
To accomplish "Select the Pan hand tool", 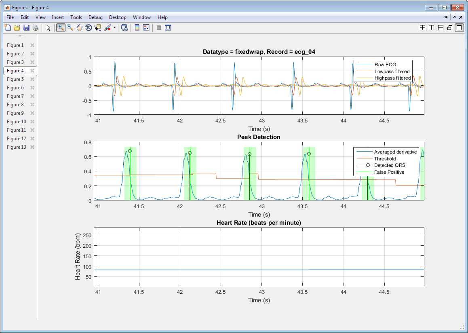I will (x=79, y=27).
